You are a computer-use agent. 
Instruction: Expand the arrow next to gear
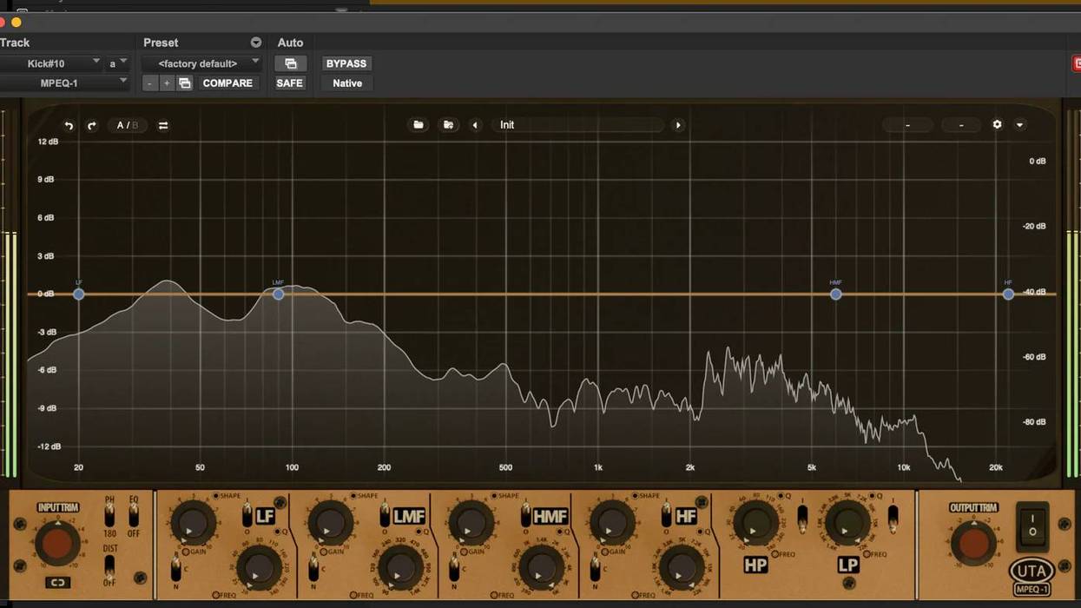1020,125
